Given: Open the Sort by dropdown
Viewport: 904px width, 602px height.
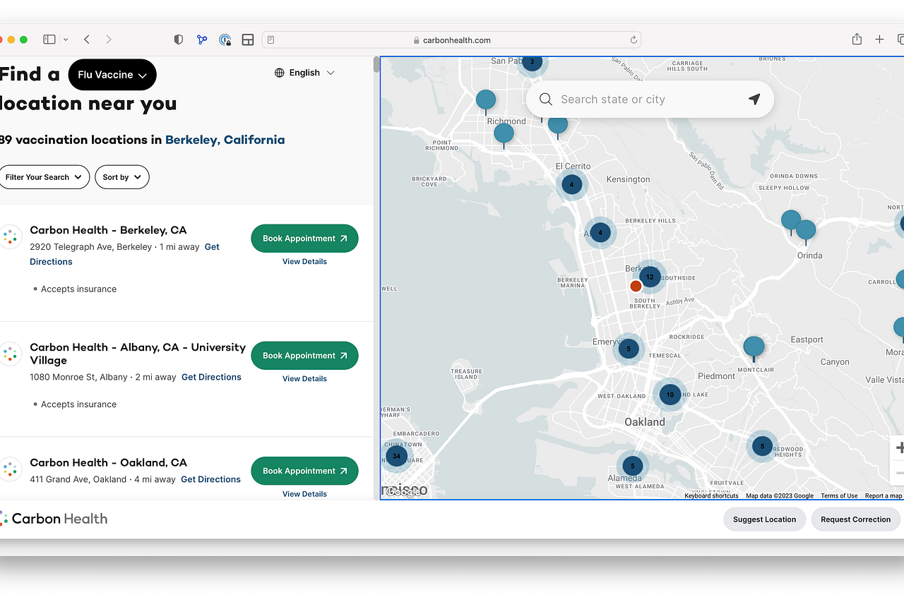Looking at the screenshot, I should [x=122, y=177].
